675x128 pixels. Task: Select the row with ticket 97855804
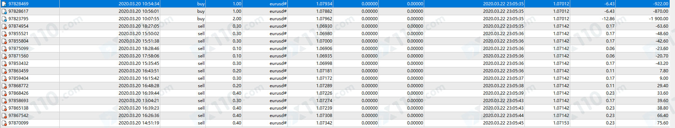(337, 41)
